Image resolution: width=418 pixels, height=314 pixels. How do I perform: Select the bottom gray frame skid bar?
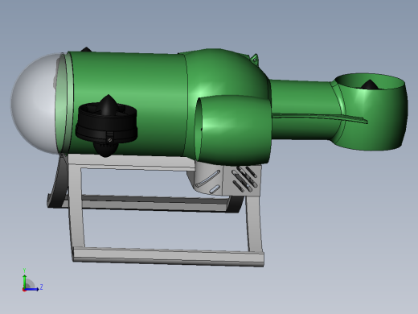pos(168,257)
